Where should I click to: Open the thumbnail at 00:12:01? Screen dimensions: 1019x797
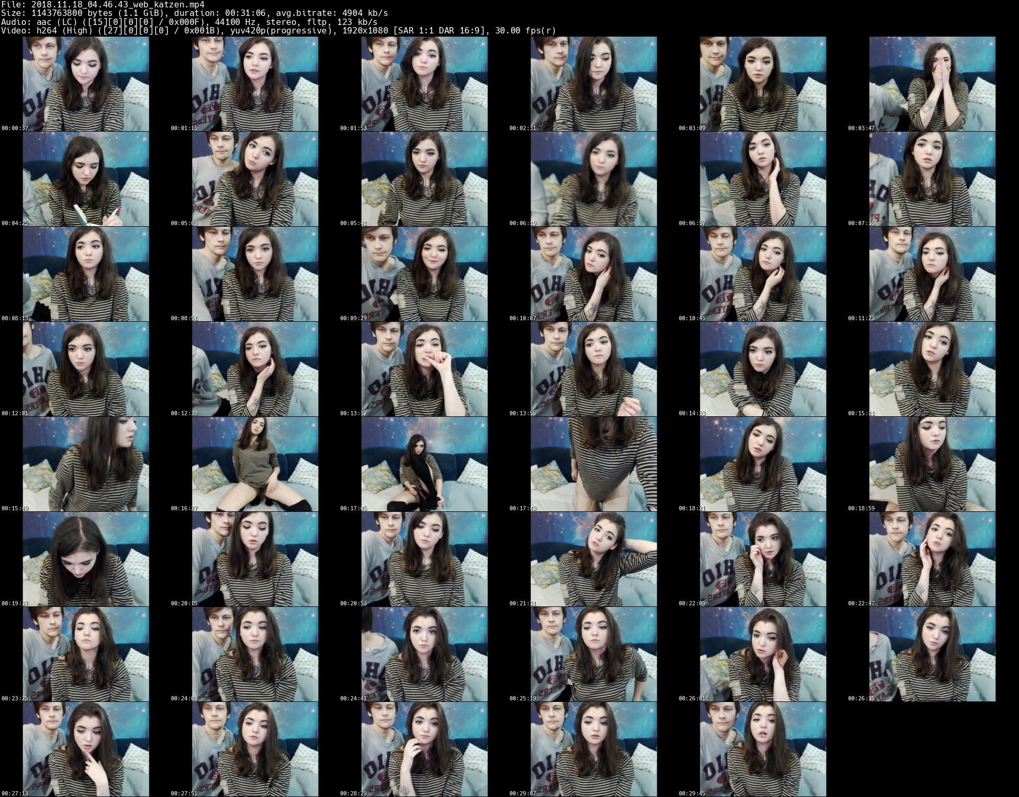point(86,369)
